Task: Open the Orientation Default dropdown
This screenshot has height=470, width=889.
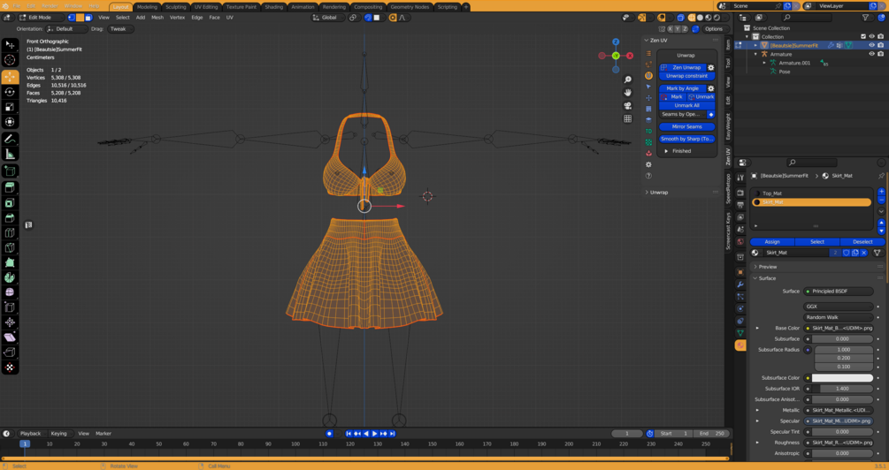Action: [67, 29]
